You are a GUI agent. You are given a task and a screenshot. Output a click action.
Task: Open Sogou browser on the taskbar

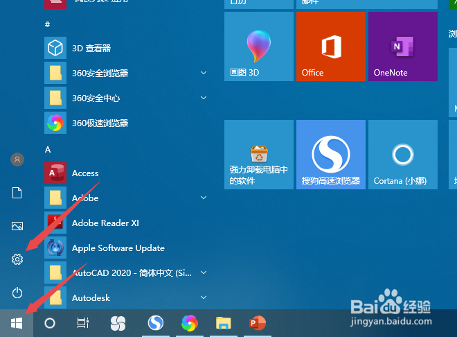(156, 323)
